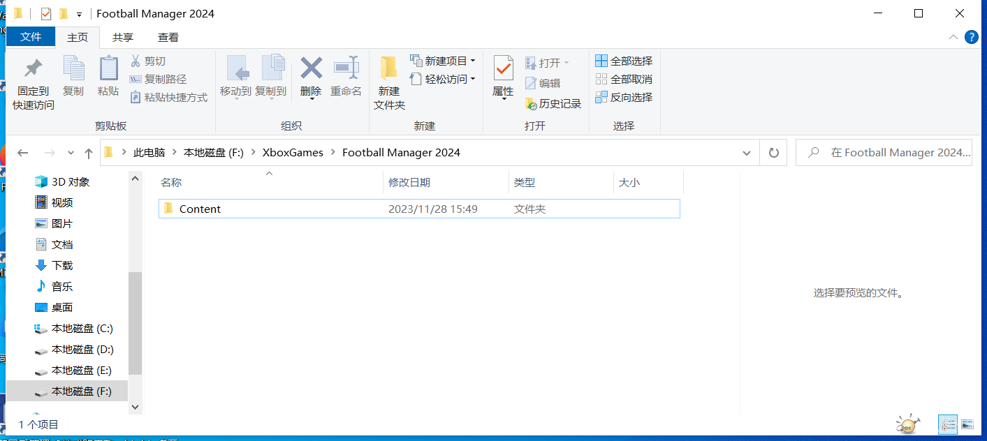Select the 主页 ribbon tab
This screenshot has width=987, height=441.
tap(78, 38)
